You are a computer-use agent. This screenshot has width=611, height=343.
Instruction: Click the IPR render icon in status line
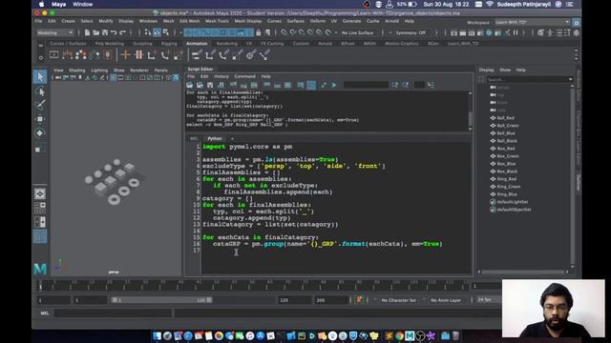(x=472, y=32)
